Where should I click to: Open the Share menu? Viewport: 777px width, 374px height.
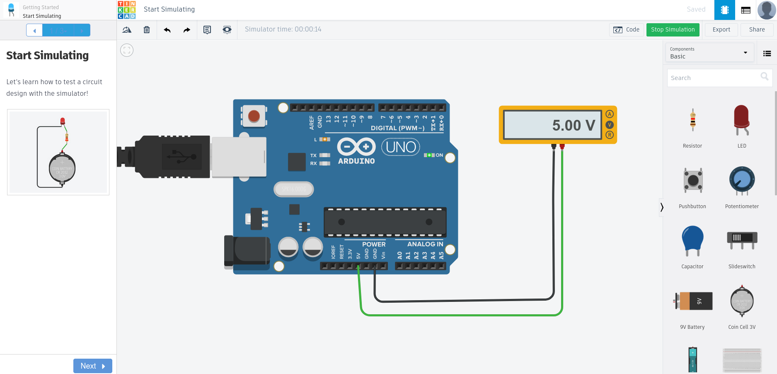[757, 30]
